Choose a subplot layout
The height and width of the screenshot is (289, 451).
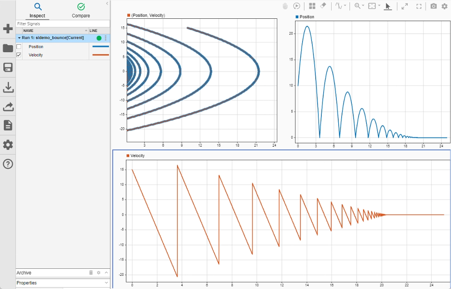tap(312, 6)
